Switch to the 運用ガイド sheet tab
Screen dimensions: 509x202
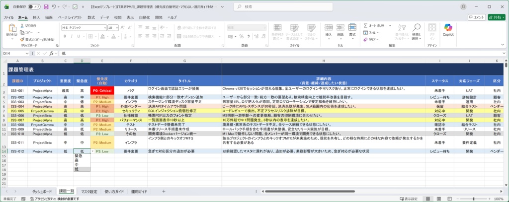point(139,192)
